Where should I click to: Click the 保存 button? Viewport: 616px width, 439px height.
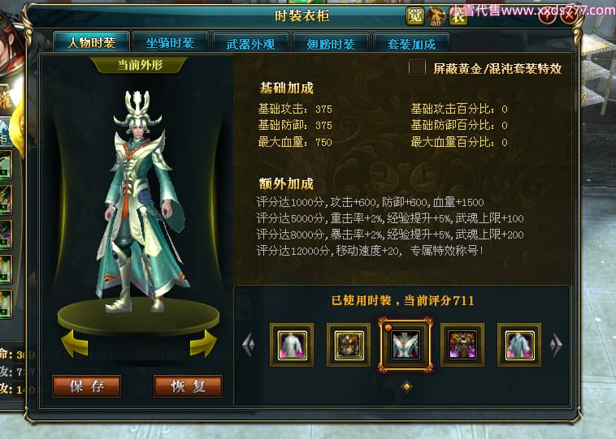[x=86, y=386]
